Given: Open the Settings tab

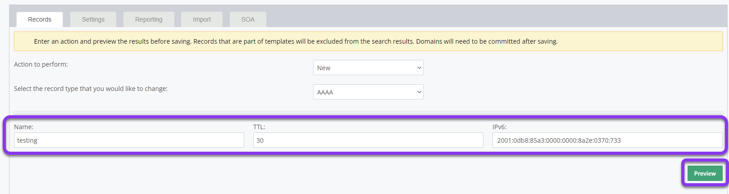Looking at the screenshot, I should [x=93, y=19].
